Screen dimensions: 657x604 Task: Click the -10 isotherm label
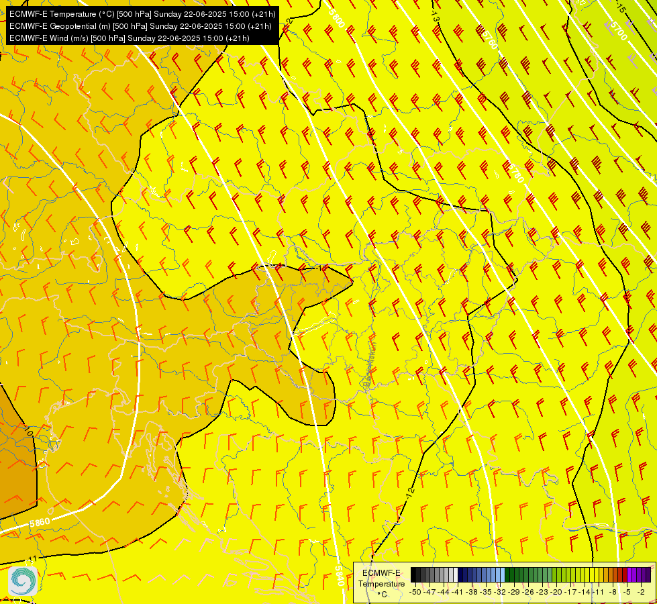28,430
